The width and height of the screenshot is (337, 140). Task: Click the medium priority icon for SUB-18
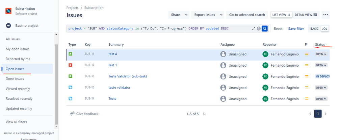click(307, 54)
